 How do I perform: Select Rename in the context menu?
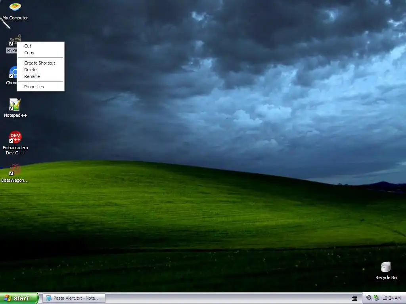(41, 76)
